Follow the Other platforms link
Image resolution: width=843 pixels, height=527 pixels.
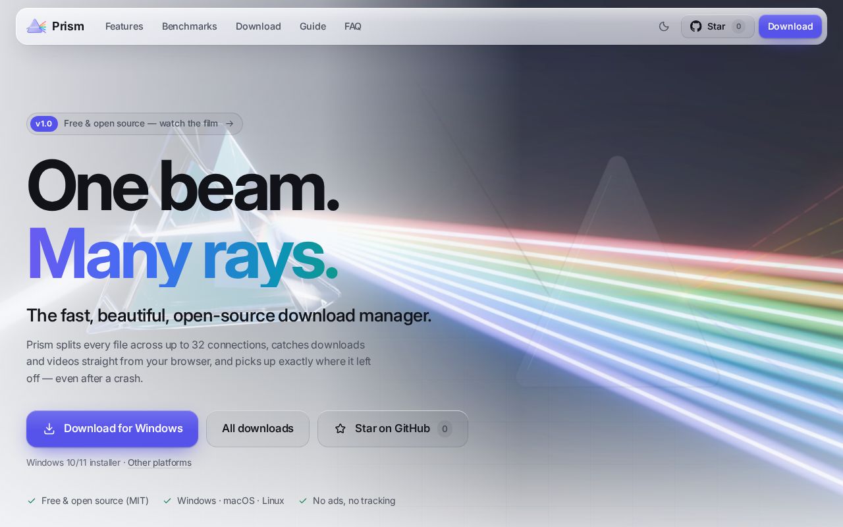159,462
